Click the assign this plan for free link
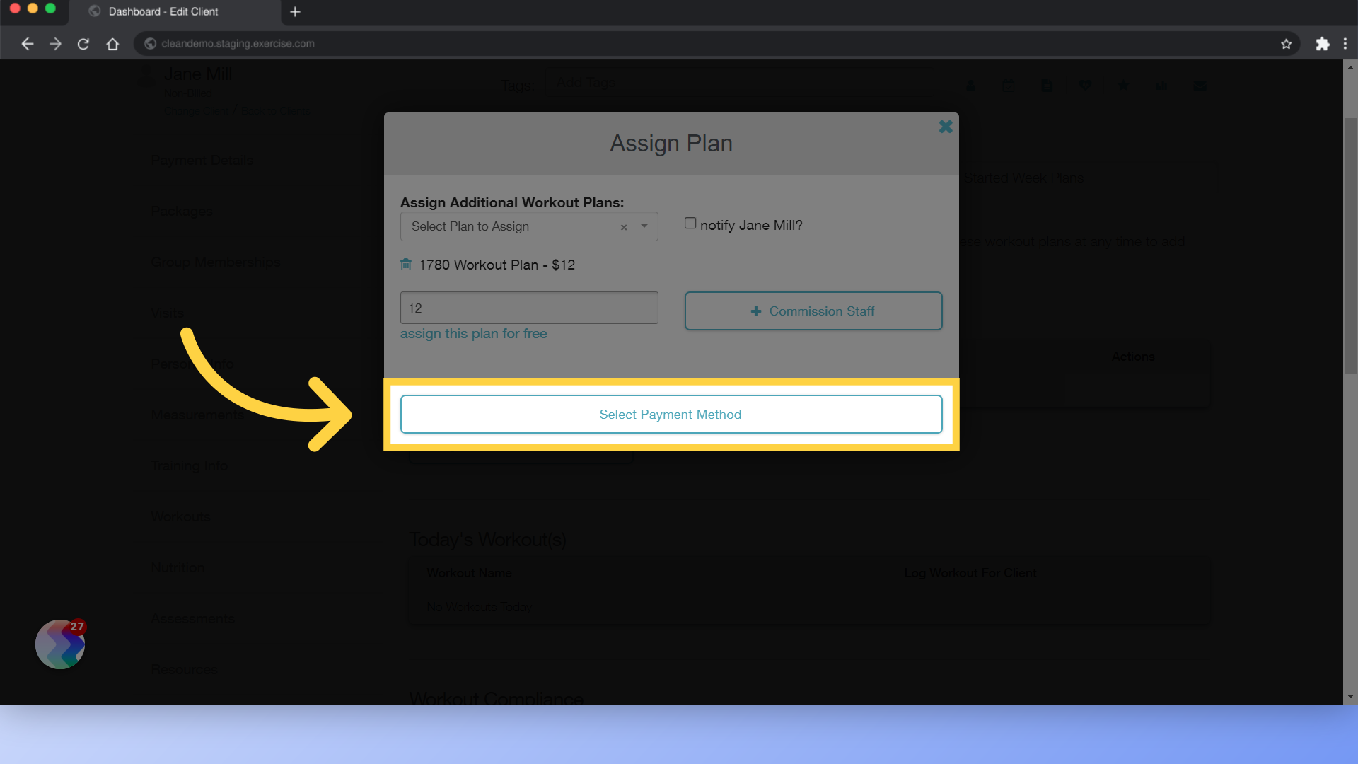The height and width of the screenshot is (764, 1358). 473,333
